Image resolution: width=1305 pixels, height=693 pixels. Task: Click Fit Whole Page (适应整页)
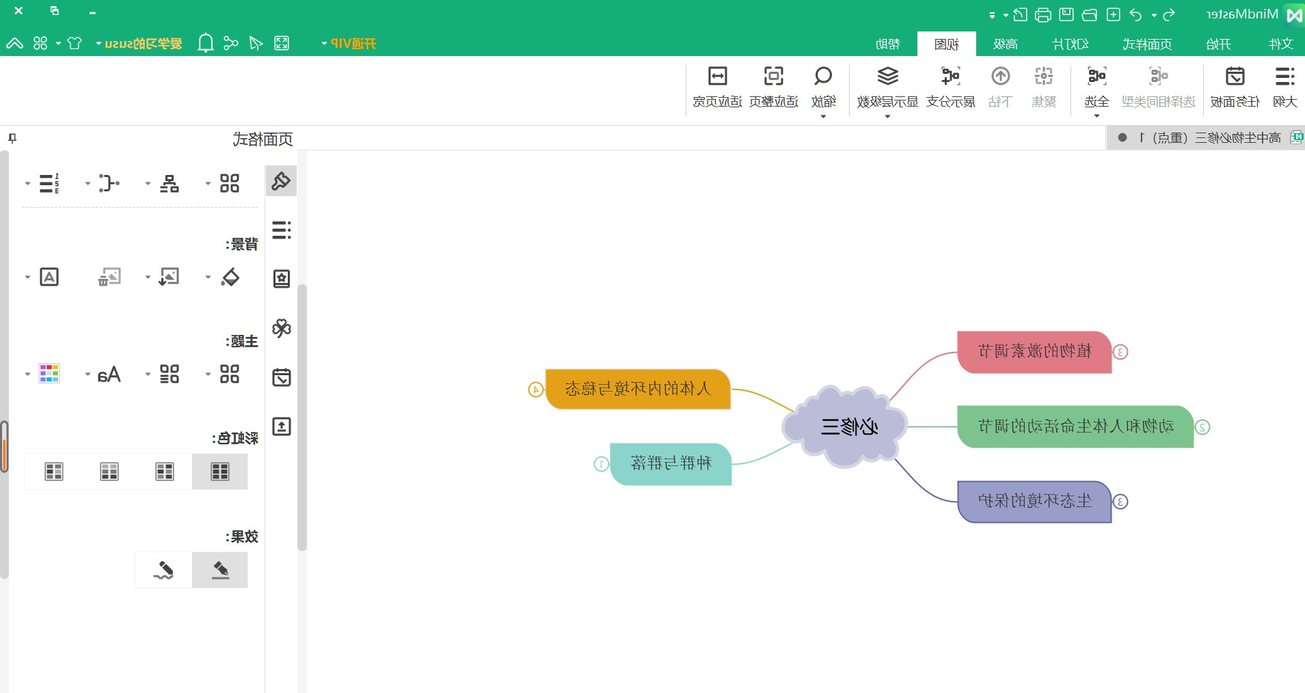tap(773, 86)
